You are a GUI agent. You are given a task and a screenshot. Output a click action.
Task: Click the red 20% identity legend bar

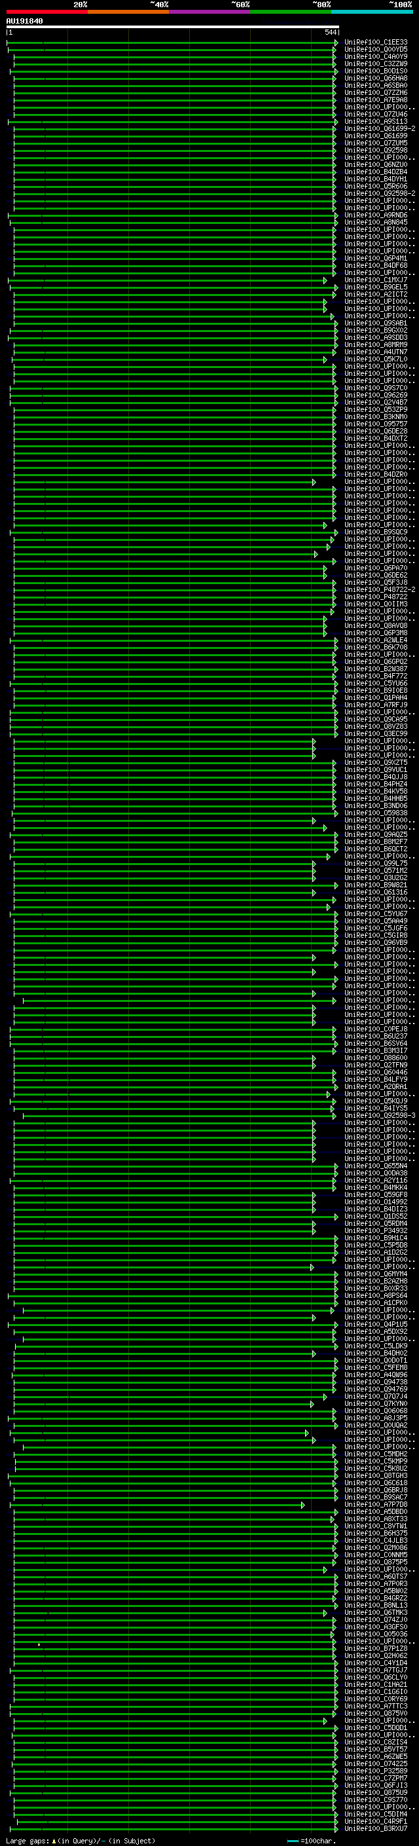(46, 12)
